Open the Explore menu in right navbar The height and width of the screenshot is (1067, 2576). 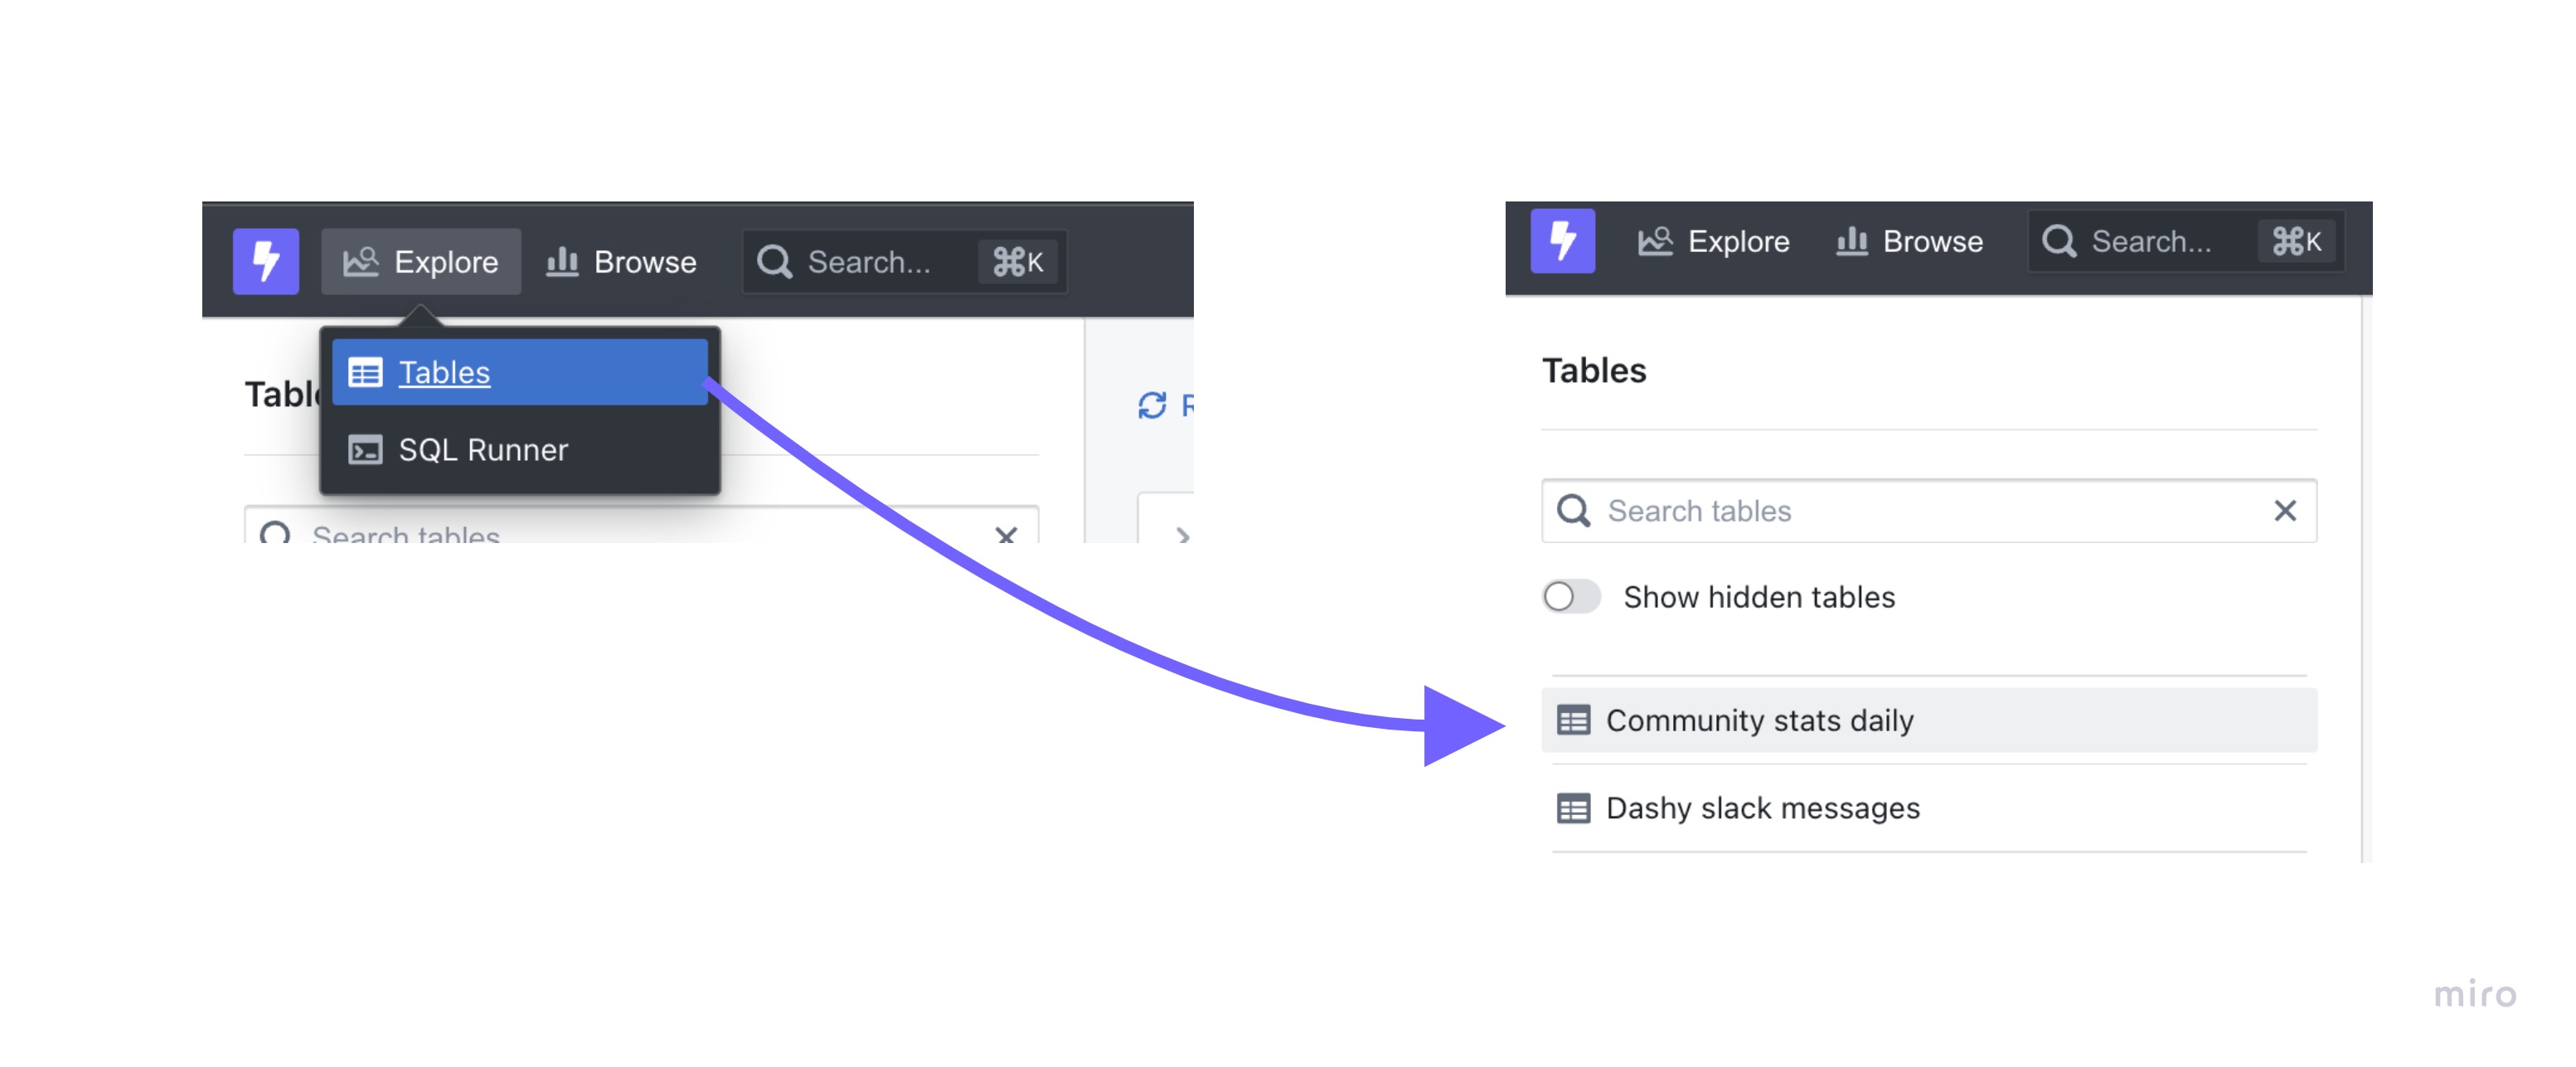tap(1713, 241)
